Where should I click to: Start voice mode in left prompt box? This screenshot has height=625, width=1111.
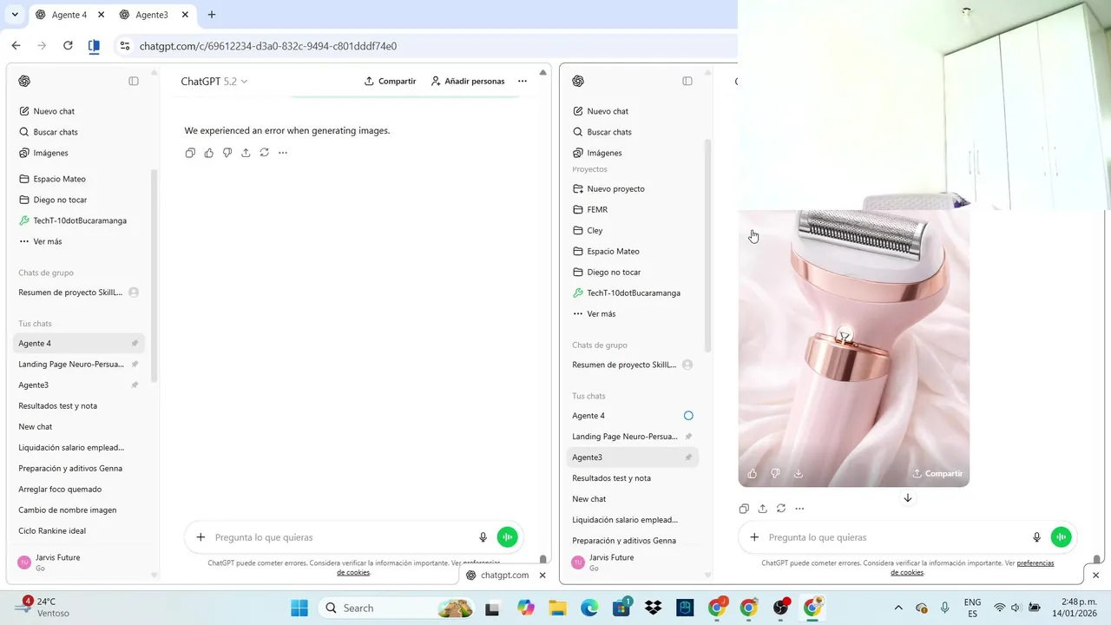pos(508,537)
